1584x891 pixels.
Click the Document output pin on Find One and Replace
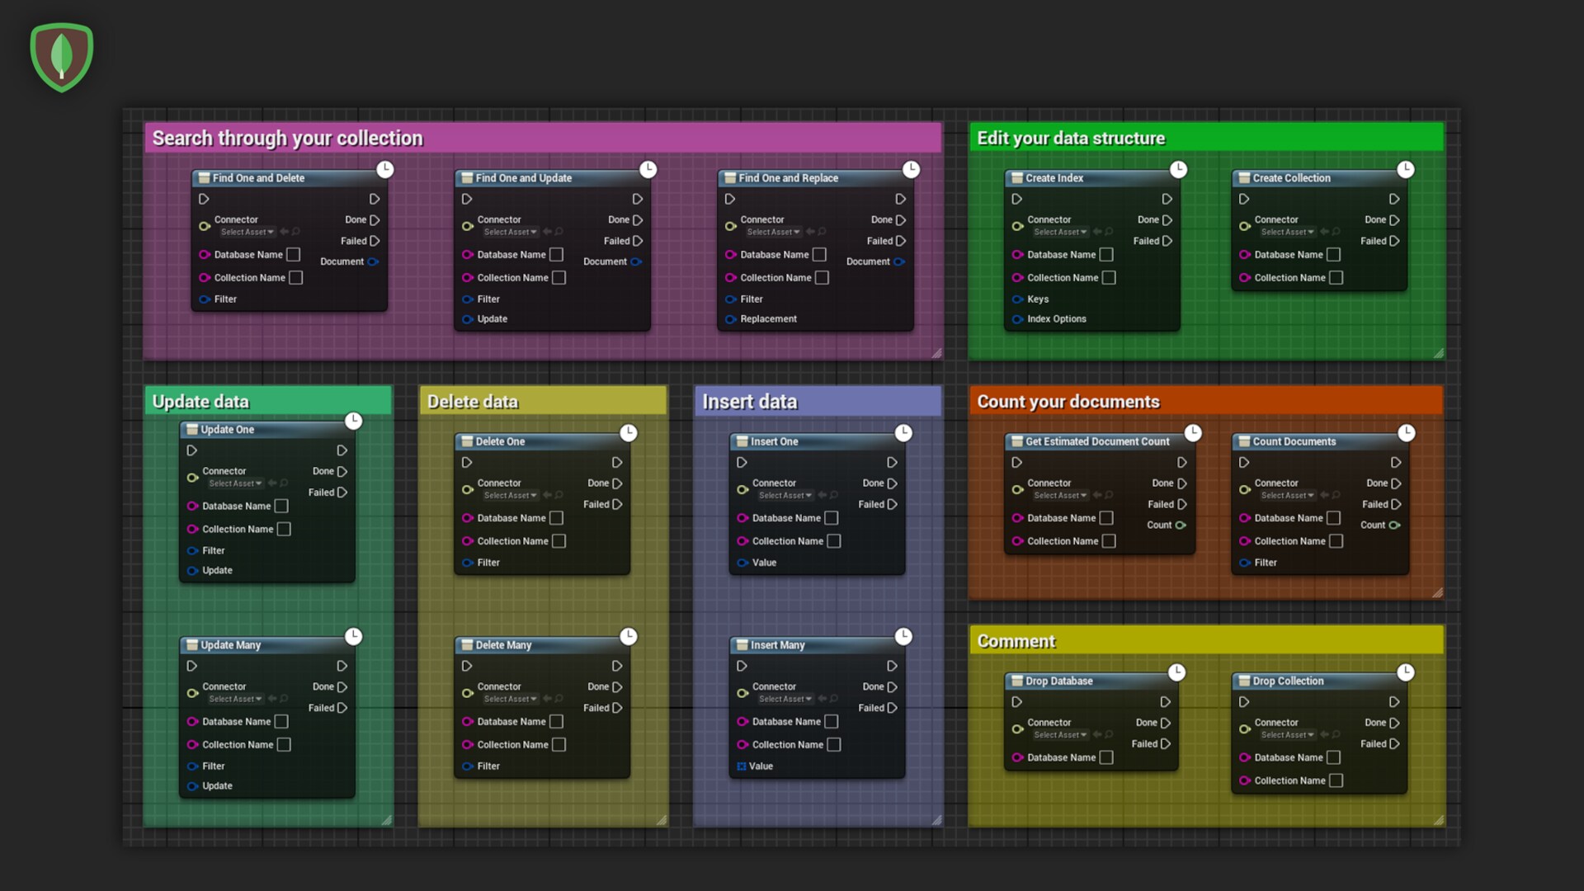(x=900, y=262)
